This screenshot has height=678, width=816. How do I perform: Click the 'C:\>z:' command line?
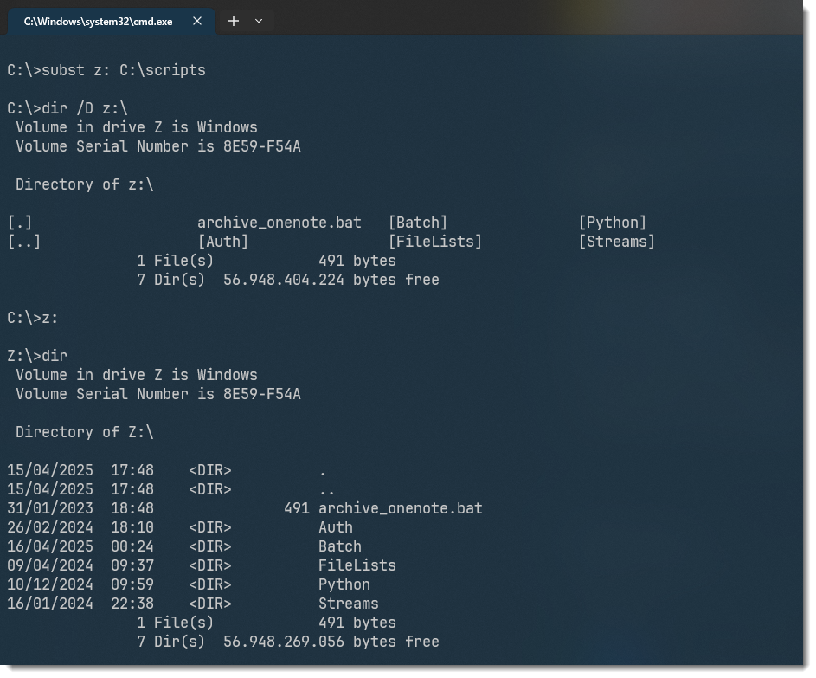pos(33,318)
